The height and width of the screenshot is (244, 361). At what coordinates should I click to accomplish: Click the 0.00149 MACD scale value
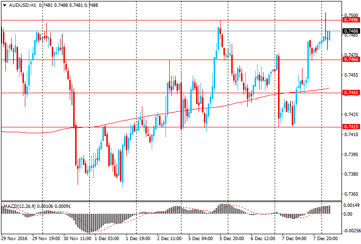pos(351,206)
